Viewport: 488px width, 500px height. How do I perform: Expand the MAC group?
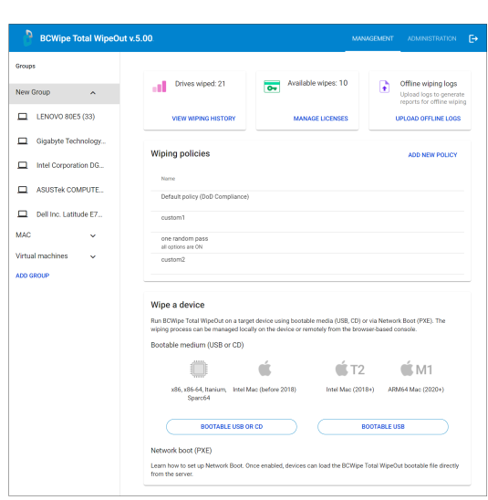[x=93, y=236]
